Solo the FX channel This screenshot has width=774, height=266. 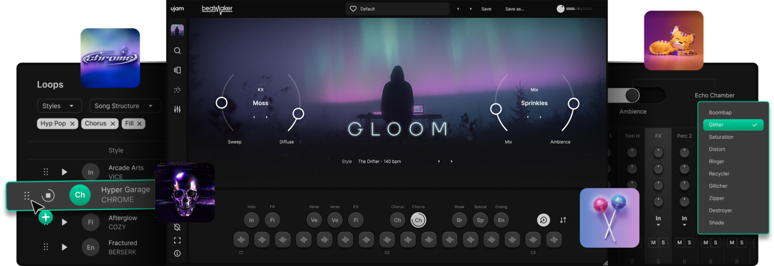663,243
